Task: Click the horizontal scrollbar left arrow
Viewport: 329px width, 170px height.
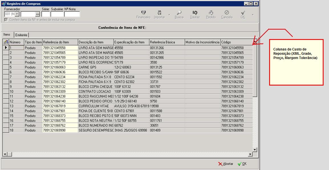Action: tap(5, 154)
